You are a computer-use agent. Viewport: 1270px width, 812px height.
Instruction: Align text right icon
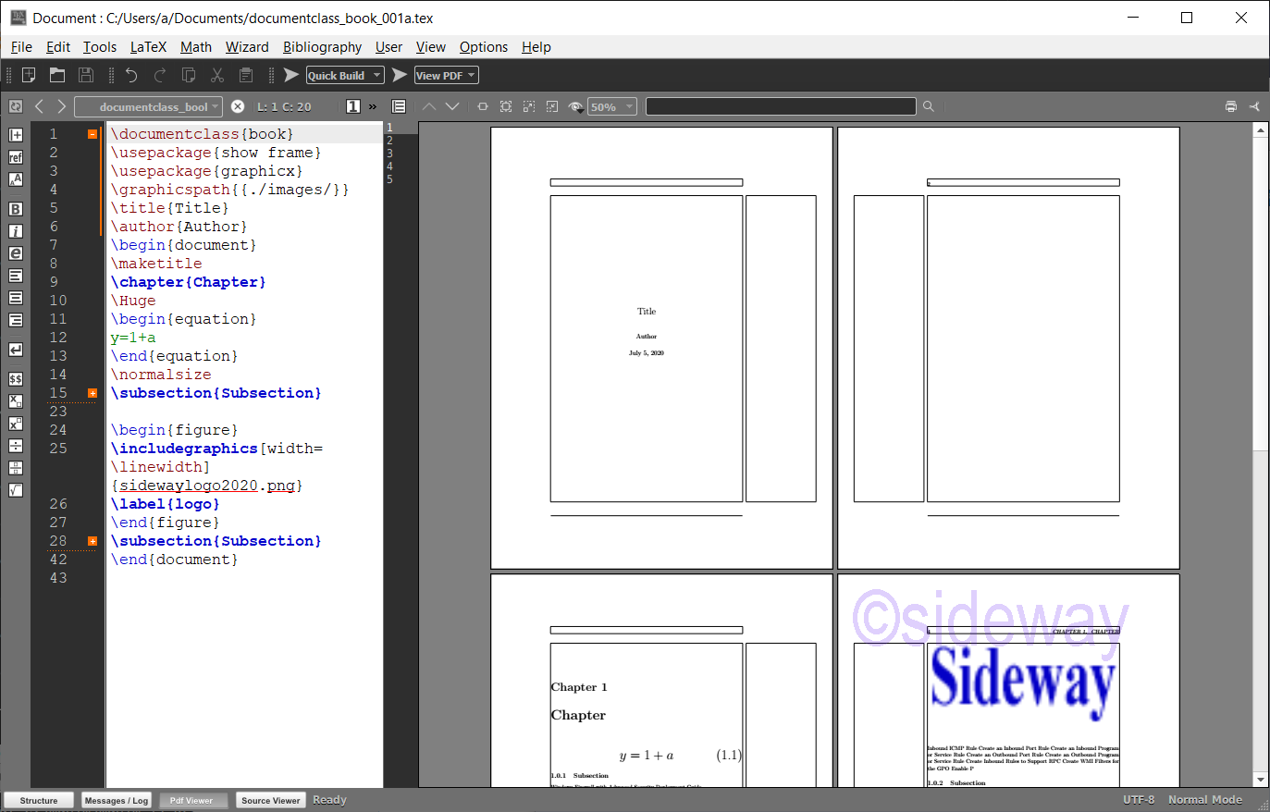coord(16,320)
